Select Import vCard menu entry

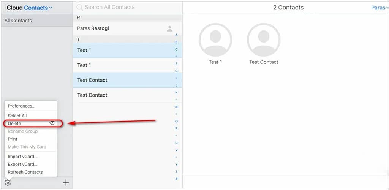(22, 157)
